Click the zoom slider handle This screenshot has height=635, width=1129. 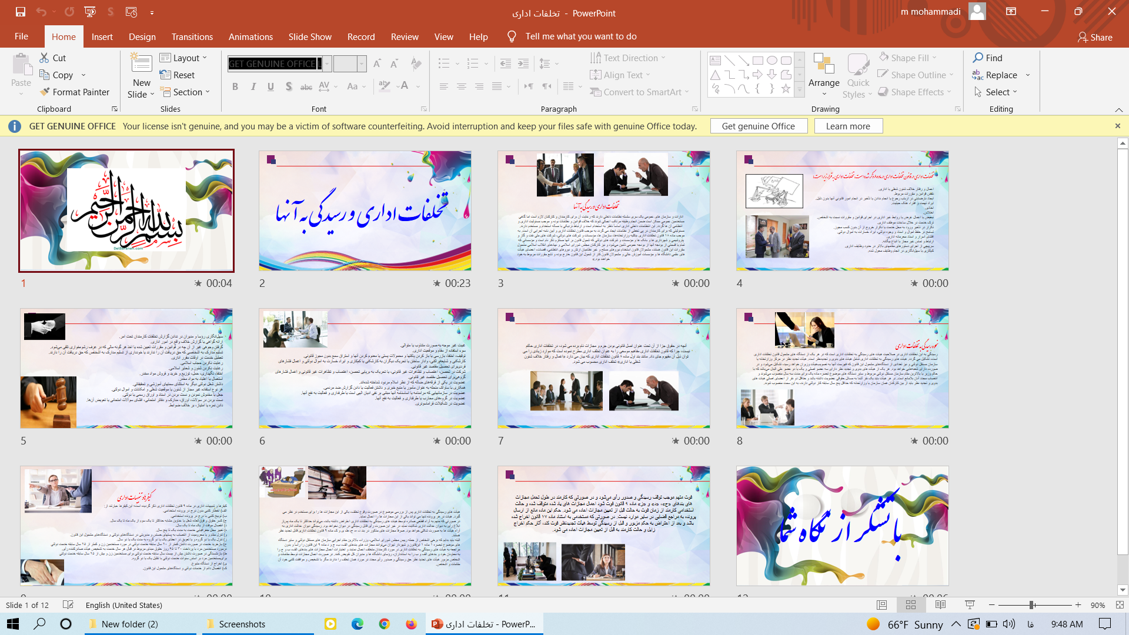point(1031,605)
